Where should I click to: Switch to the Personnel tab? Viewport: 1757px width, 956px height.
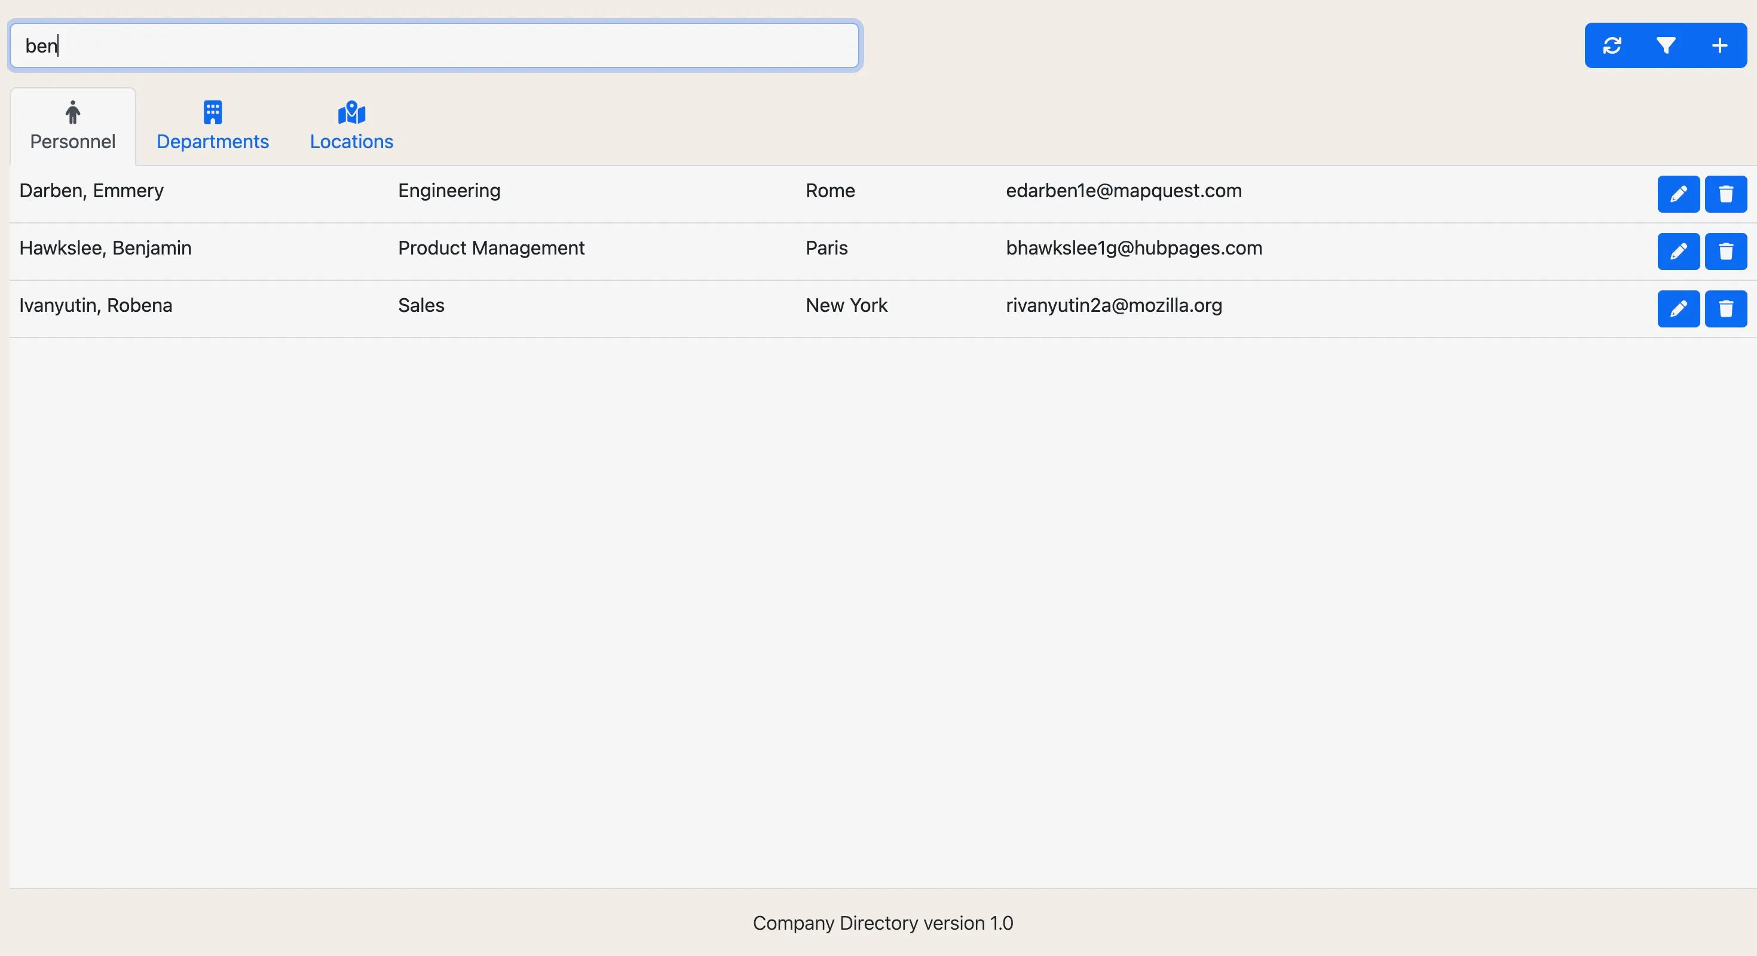point(73,127)
